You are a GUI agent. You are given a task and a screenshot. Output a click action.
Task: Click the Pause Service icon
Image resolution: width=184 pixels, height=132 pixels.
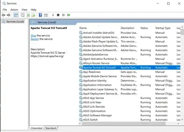(63, 15)
